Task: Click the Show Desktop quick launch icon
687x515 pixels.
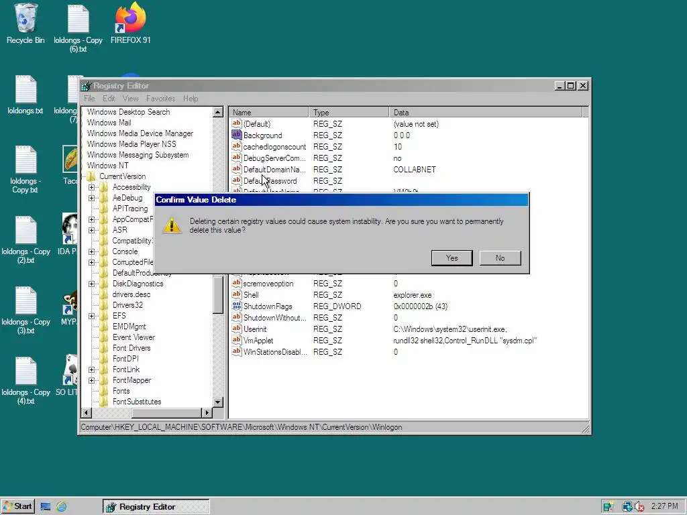Action: (x=45, y=507)
